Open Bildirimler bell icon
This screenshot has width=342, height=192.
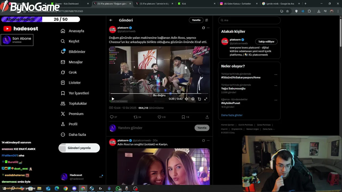coord(63,52)
